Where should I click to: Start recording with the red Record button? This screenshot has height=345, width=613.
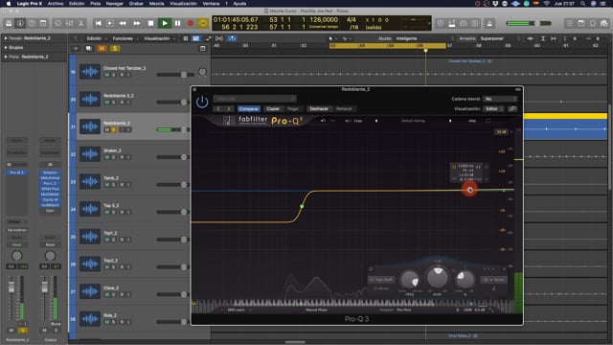[191, 23]
